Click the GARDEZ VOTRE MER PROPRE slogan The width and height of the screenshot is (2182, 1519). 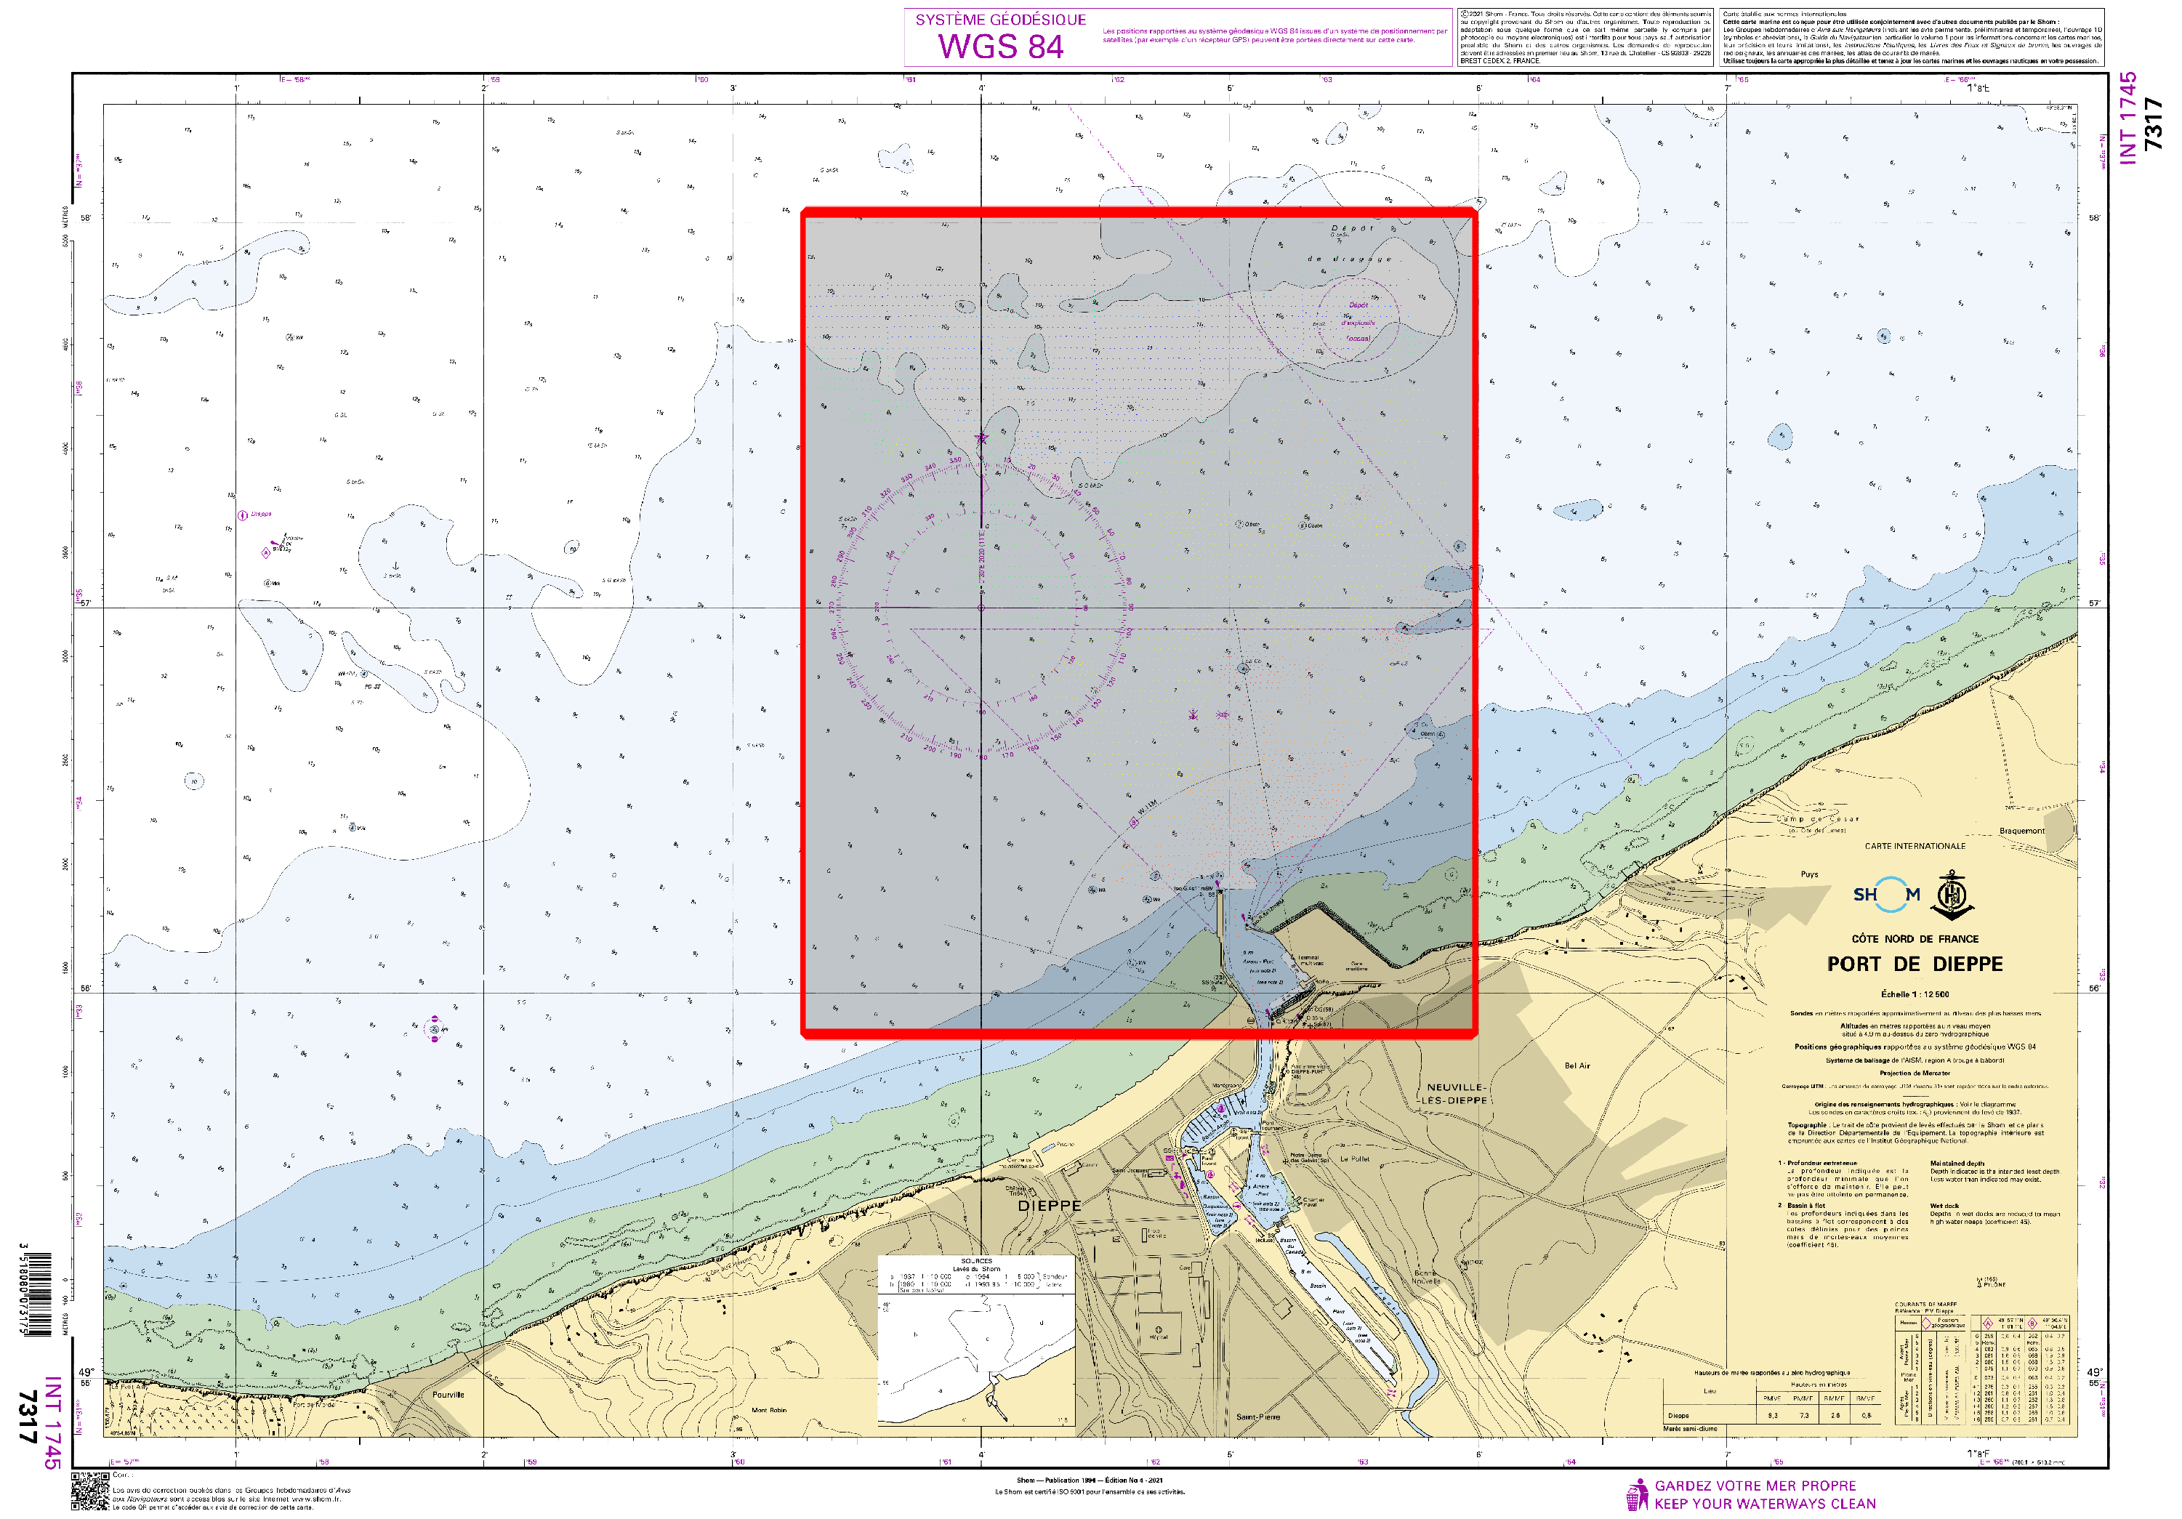tap(1755, 1486)
